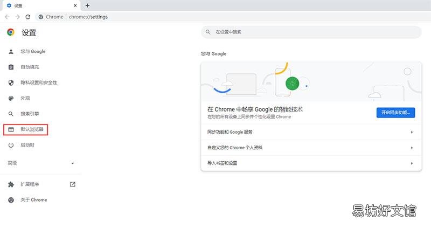Image resolution: width=431 pixels, height=228 pixels.
Task: Select 外观 menu entry
Action: pyautogui.click(x=25, y=98)
